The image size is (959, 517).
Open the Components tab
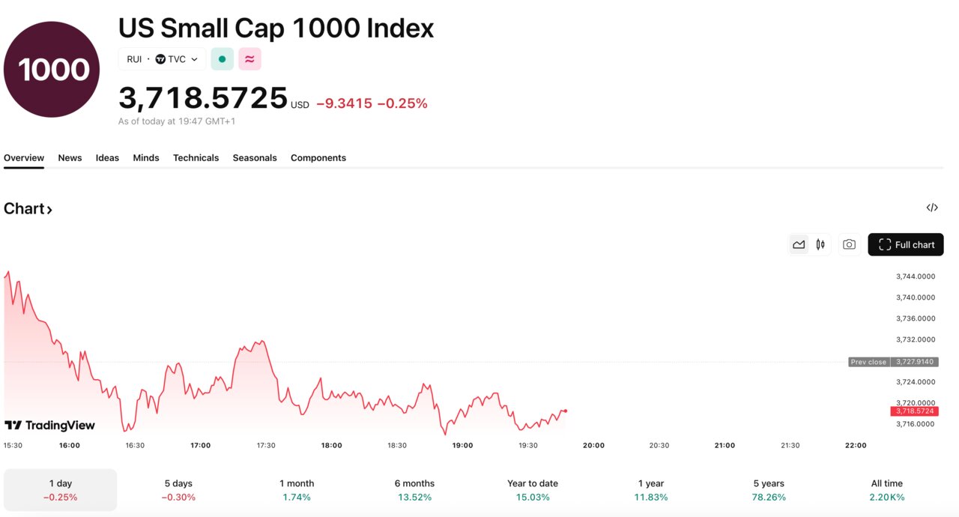318,157
